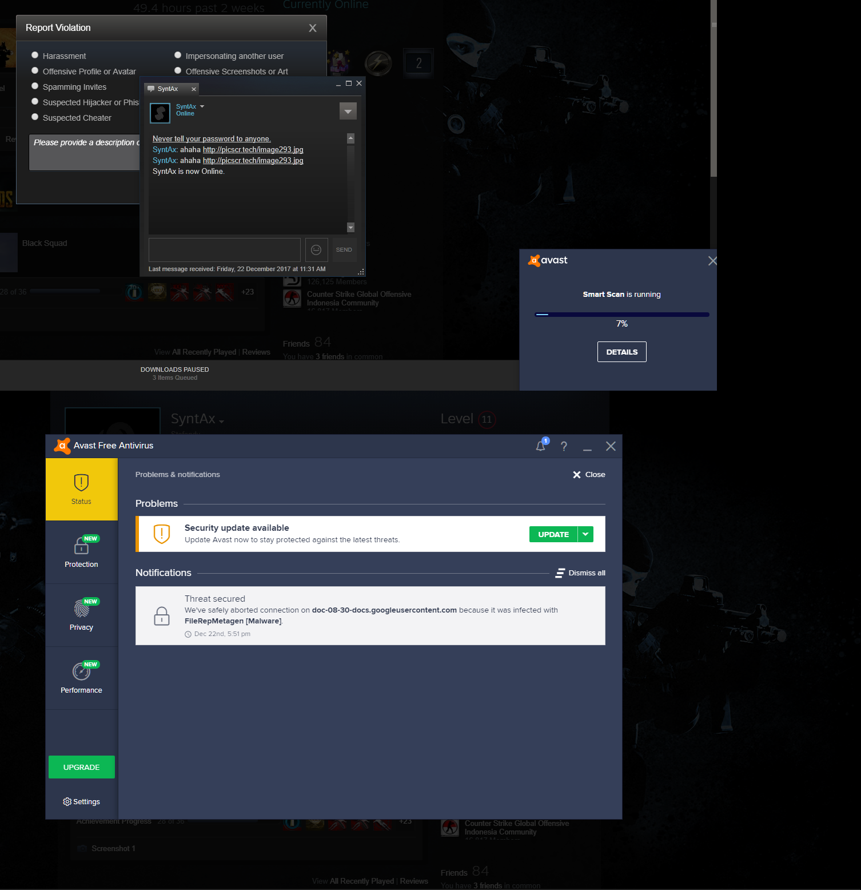This screenshot has height=890, width=861.
Task: Open Reviews link on Steam profile
Action: point(256,352)
